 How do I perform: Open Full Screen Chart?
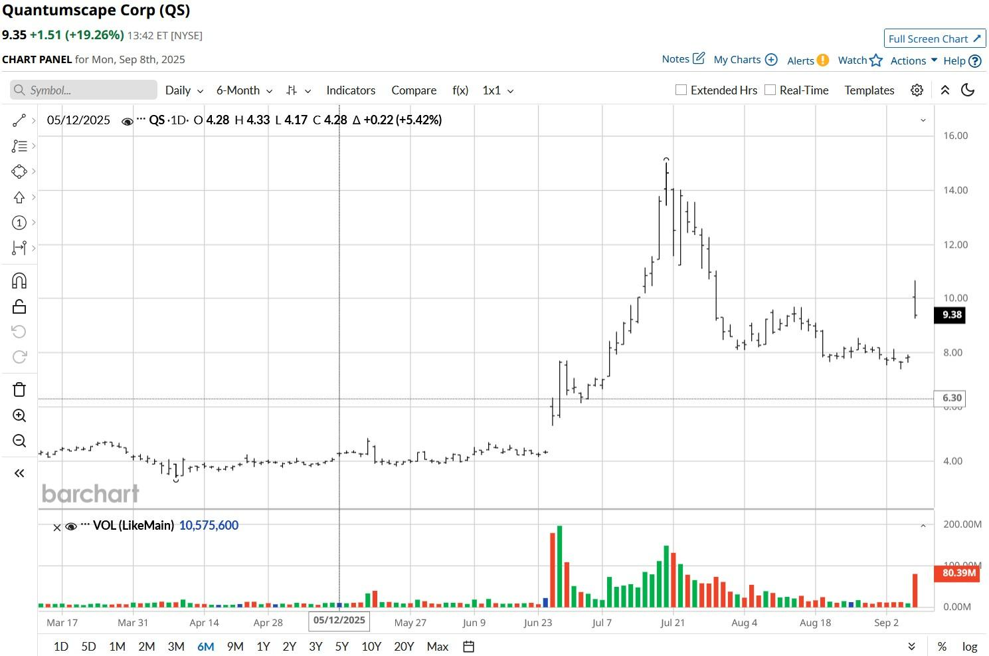tap(935, 39)
